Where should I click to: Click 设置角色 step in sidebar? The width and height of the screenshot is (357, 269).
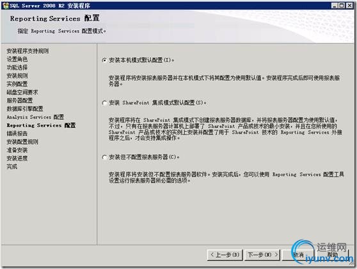pos(17,60)
